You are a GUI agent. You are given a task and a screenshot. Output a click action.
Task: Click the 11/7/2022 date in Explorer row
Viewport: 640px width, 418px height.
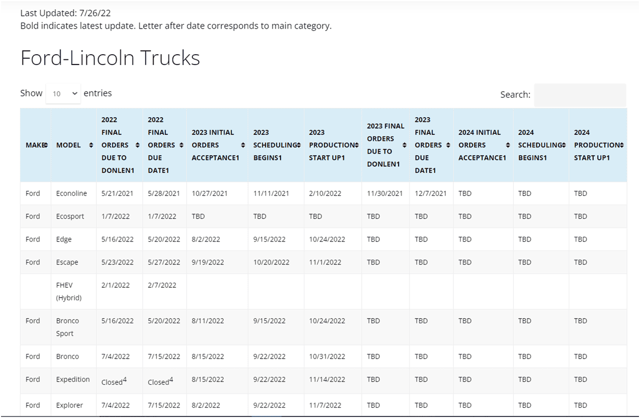(325, 405)
